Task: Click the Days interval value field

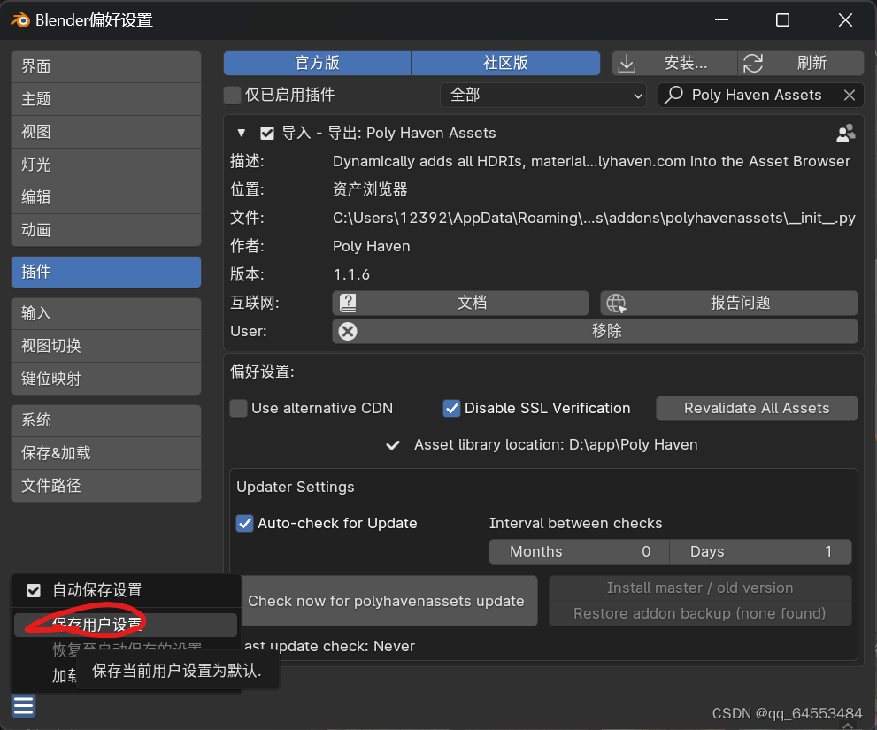Action: pyautogui.click(x=761, y=552)
